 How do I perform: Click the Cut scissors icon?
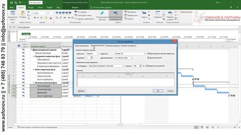[x=29, y=12]
